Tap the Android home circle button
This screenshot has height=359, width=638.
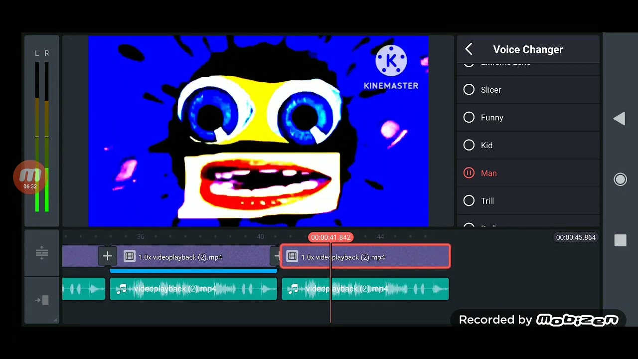(x=620, y=179)
